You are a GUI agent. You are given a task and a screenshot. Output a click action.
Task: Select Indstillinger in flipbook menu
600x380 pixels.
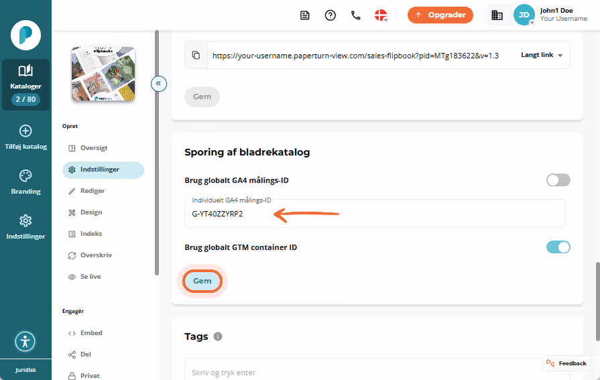[x=103, y=170]
